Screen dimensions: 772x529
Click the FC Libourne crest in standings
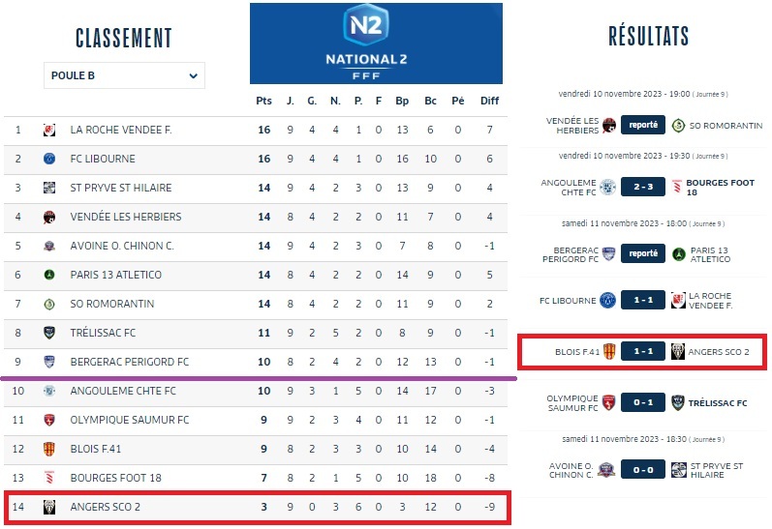[x=48, y=159]
